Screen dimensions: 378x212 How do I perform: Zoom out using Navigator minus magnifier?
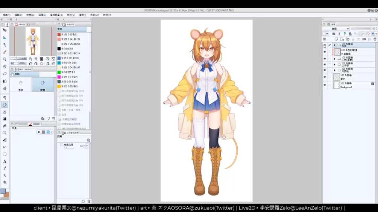[30, 59]
